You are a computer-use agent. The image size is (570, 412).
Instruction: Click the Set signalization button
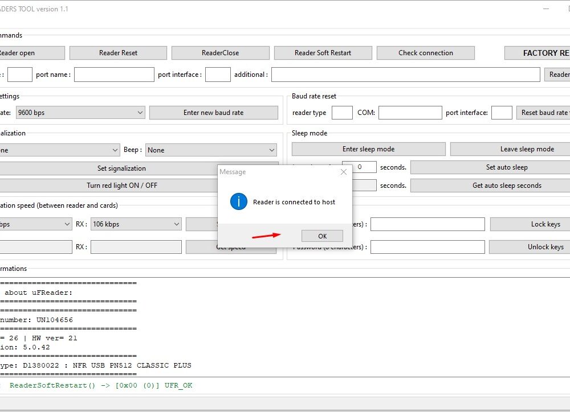coord(121,168)
